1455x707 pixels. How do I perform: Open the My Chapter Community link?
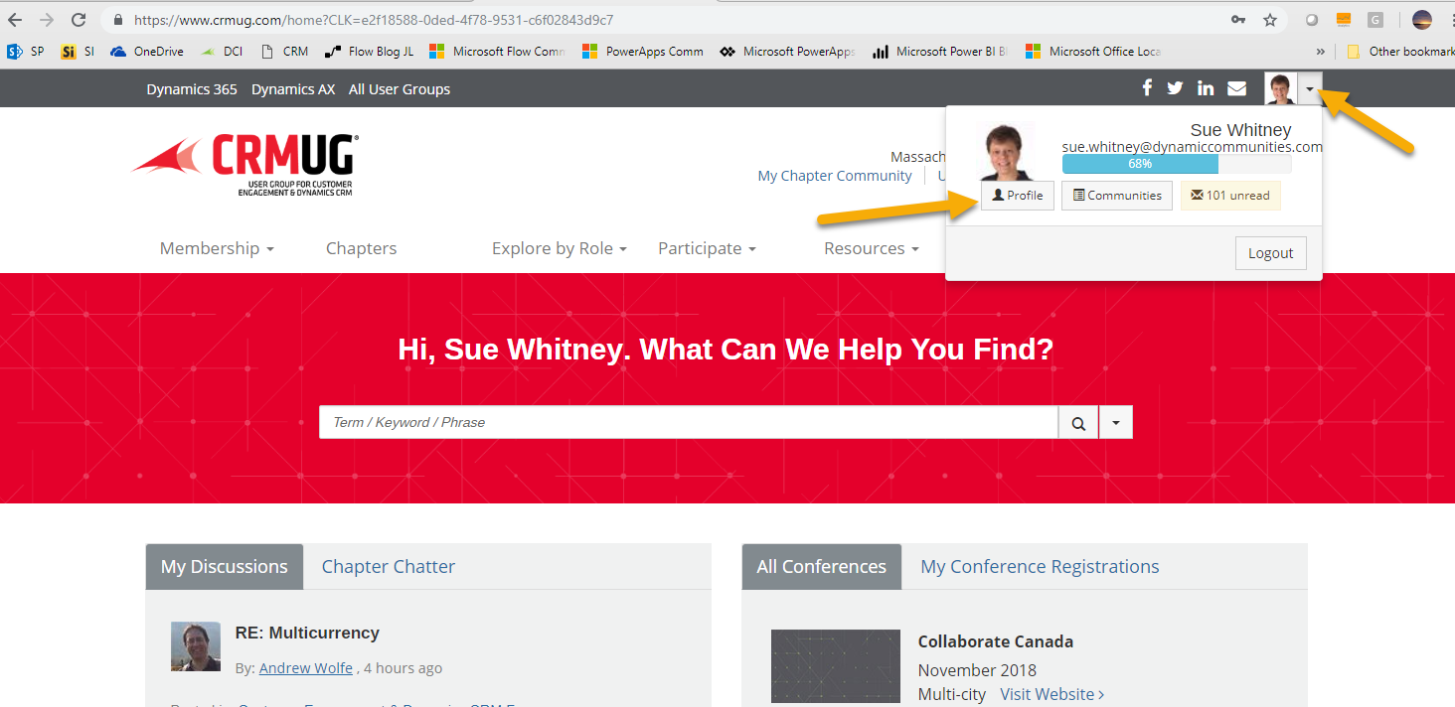tap(835, 176)
